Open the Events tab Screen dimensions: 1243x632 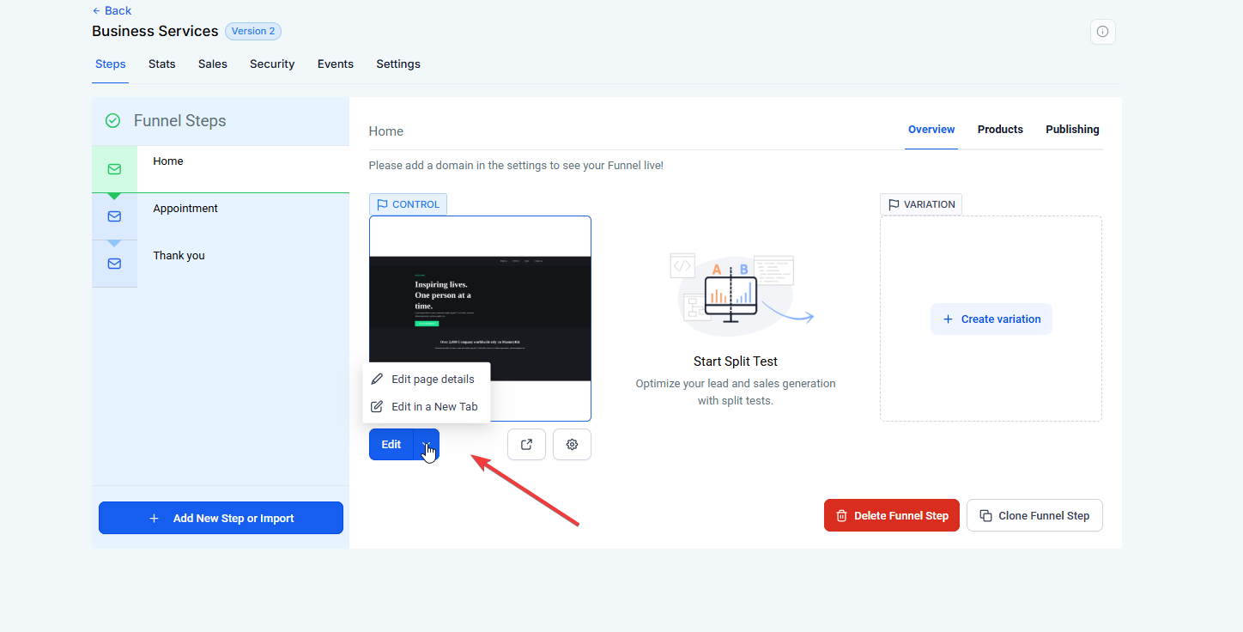335,64
